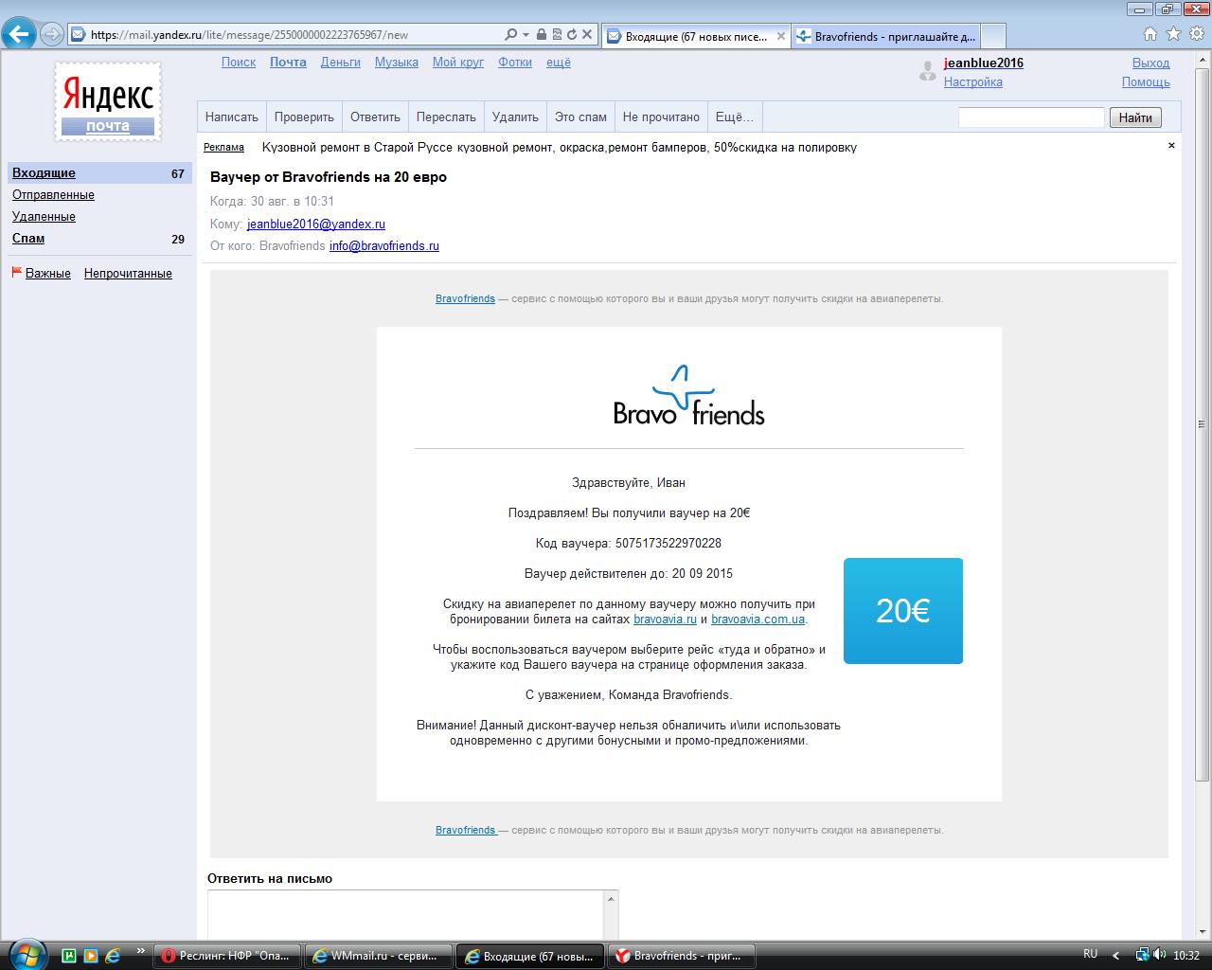Show hidden tray icons with the arrow
The height and width of the screenshot is (970, 1212).
[x=1116, y=955]
